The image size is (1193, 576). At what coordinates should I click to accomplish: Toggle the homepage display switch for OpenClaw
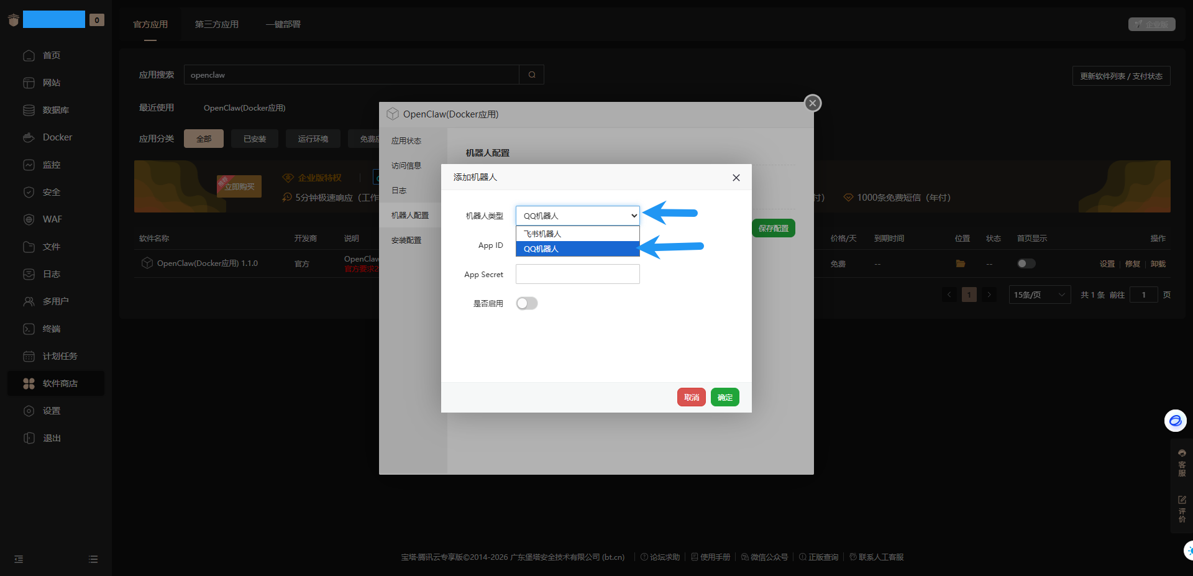click(x=1026, y=263)
